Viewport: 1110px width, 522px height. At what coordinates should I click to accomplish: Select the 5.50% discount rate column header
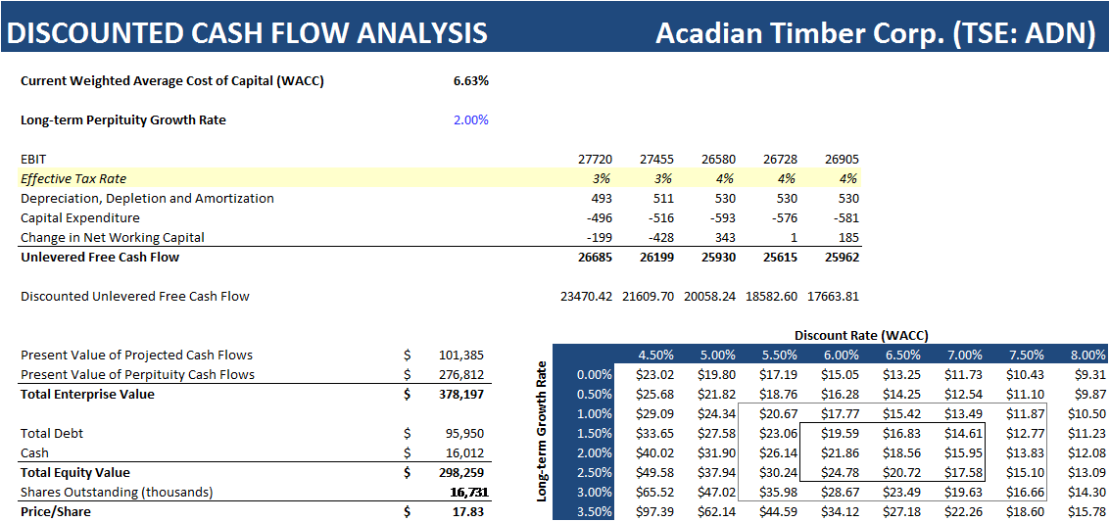(780, 356)
